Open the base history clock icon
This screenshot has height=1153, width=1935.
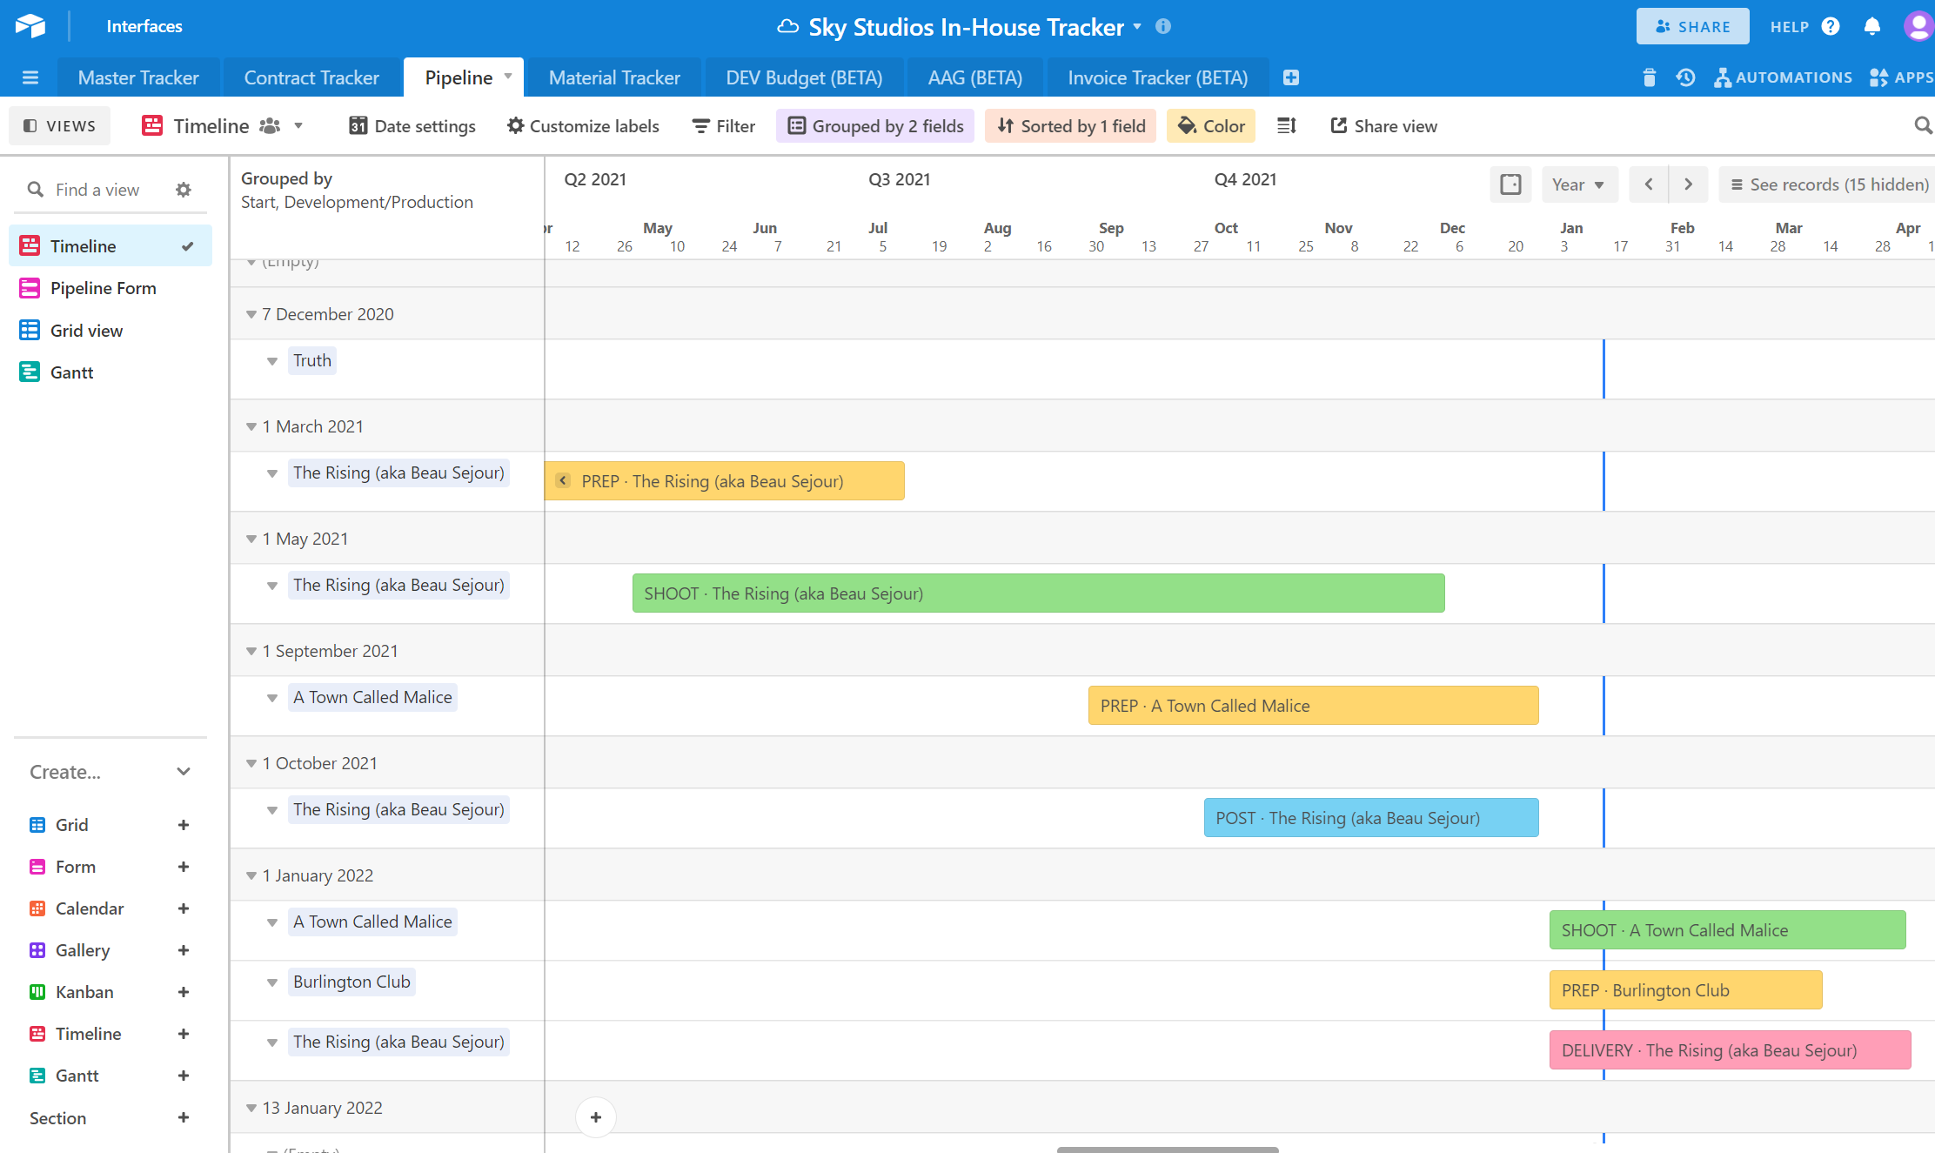click(x=1685, y=77)
